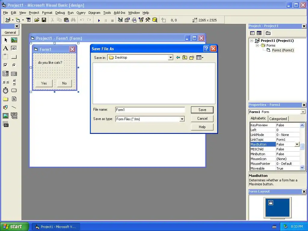Click the Save Project floppy icon
This screenshot has width=308, height=231.
coord(44,20)
